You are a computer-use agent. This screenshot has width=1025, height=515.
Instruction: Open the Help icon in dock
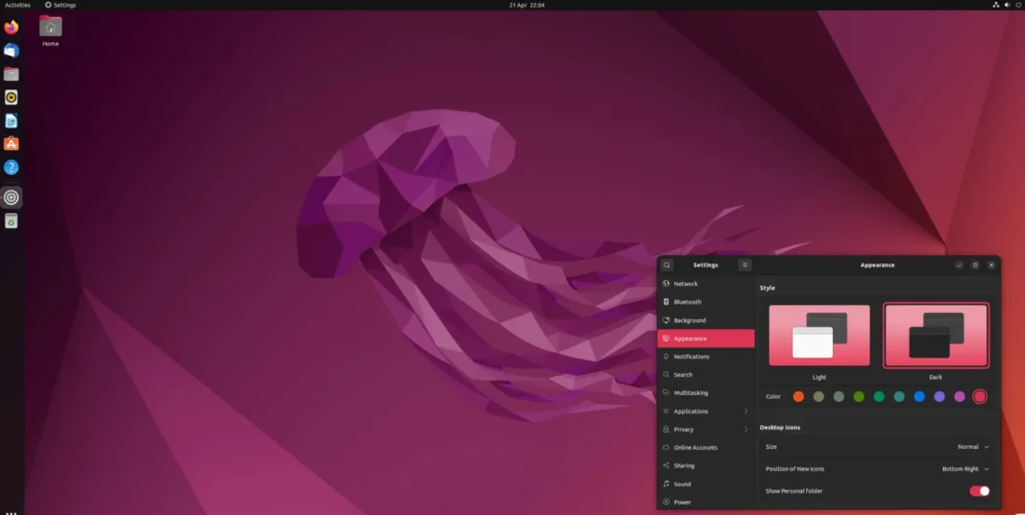point(11,168)
